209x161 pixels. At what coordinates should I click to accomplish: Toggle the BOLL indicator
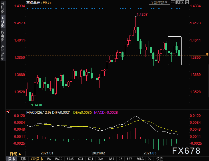tap(140, 159)
